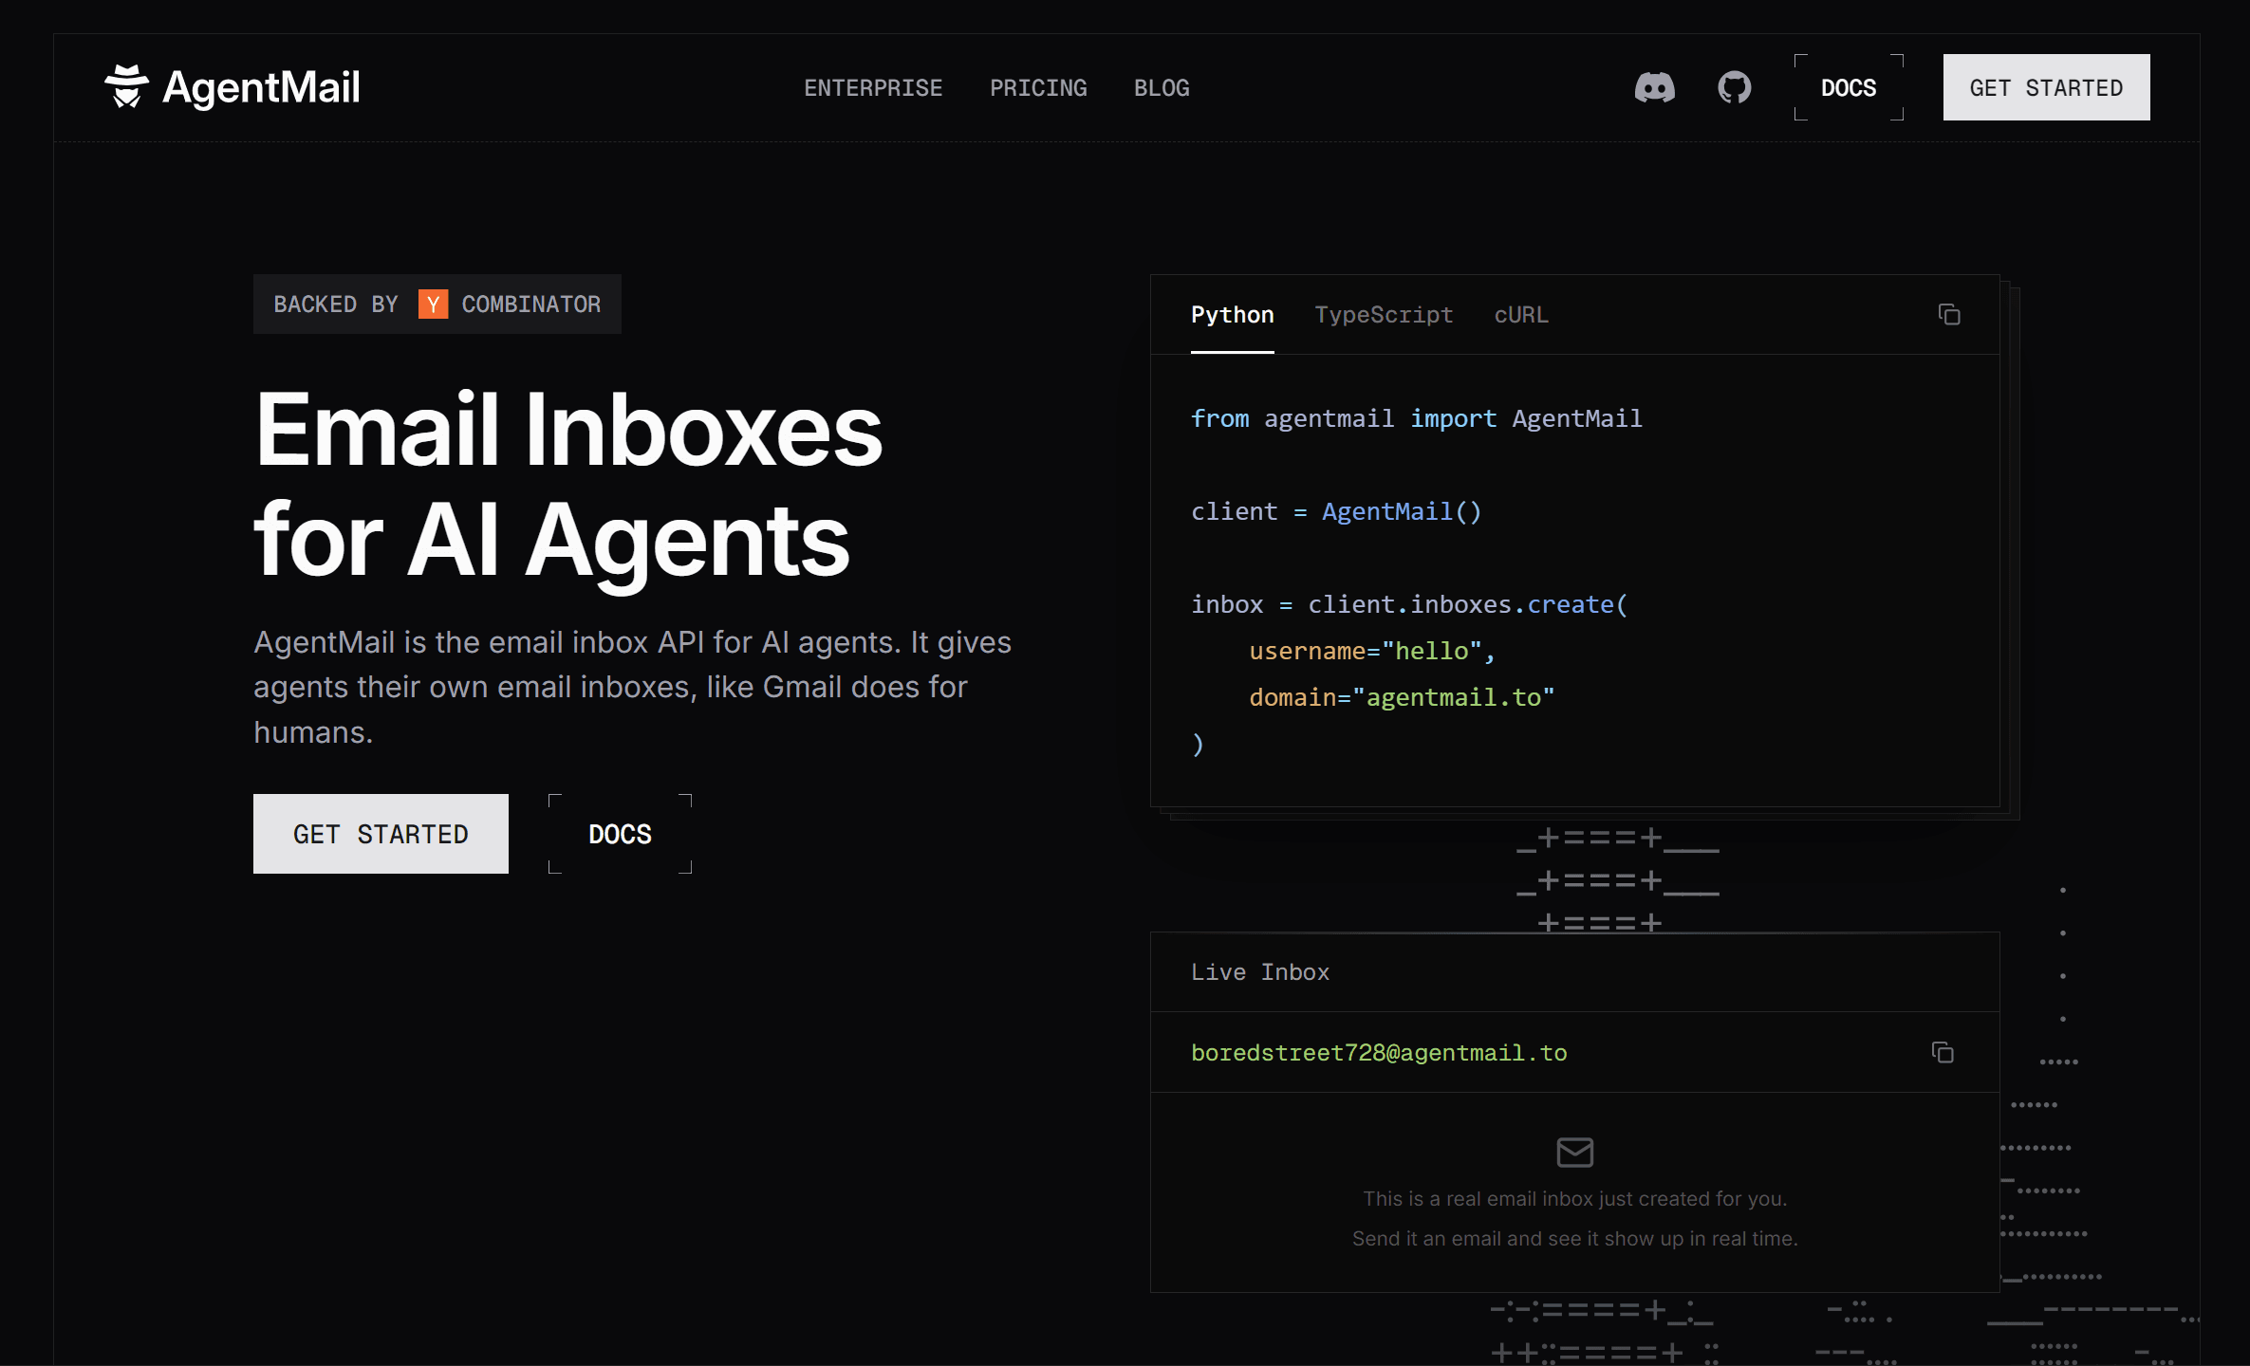The width and height of the screenshot is (2250, 1366).
Task: Switch to the cURL code tab
Action: 1520,314
